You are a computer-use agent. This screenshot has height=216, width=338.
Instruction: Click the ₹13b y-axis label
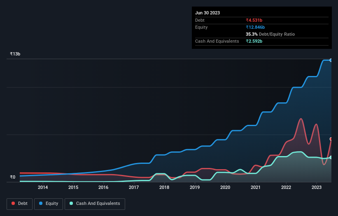click(x=15, y=54)
